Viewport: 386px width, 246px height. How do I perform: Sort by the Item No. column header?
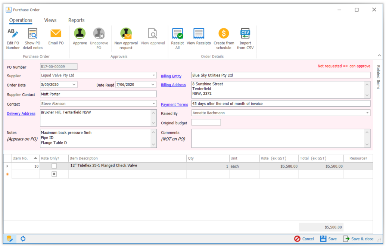(25, 158)
